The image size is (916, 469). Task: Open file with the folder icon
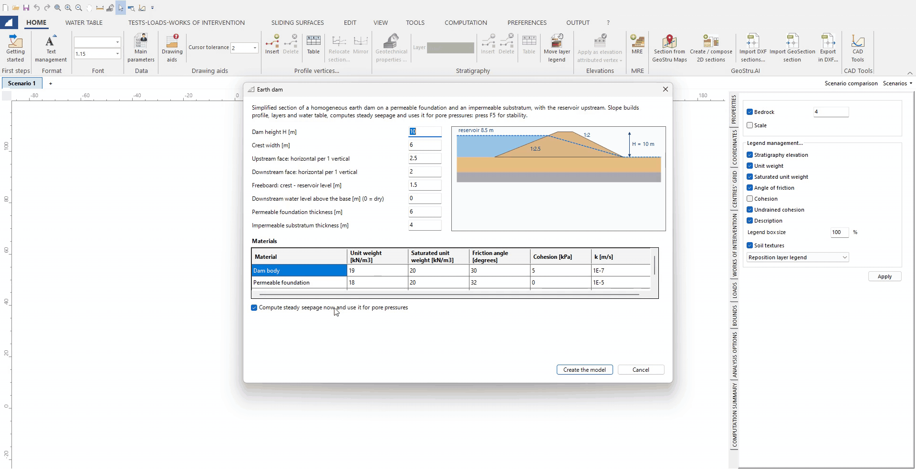click(x=16, y=8)
